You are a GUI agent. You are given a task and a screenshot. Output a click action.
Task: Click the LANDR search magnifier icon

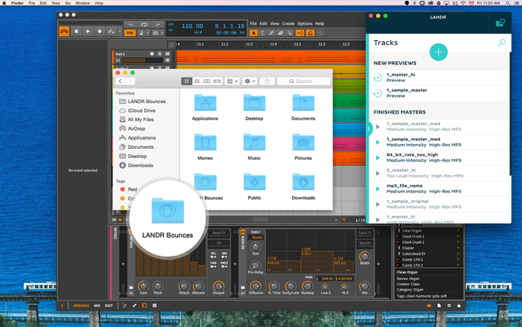[502, 43]
